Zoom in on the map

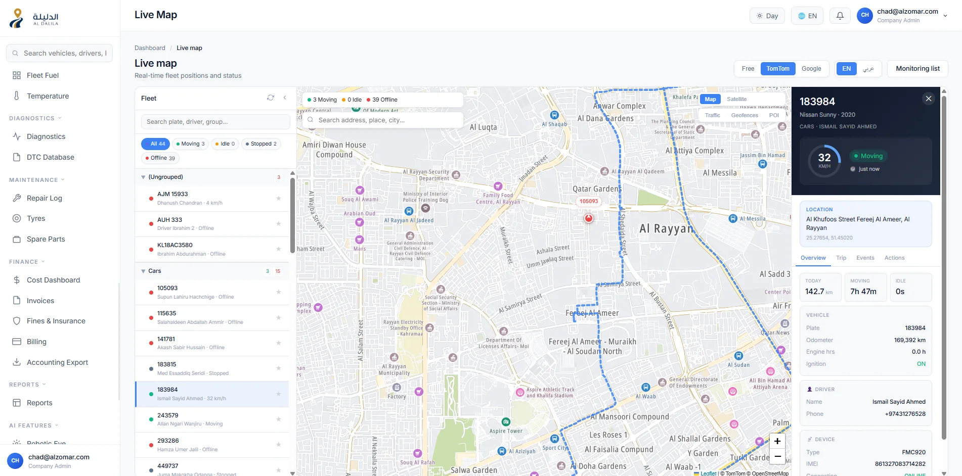tap(777, 441)
